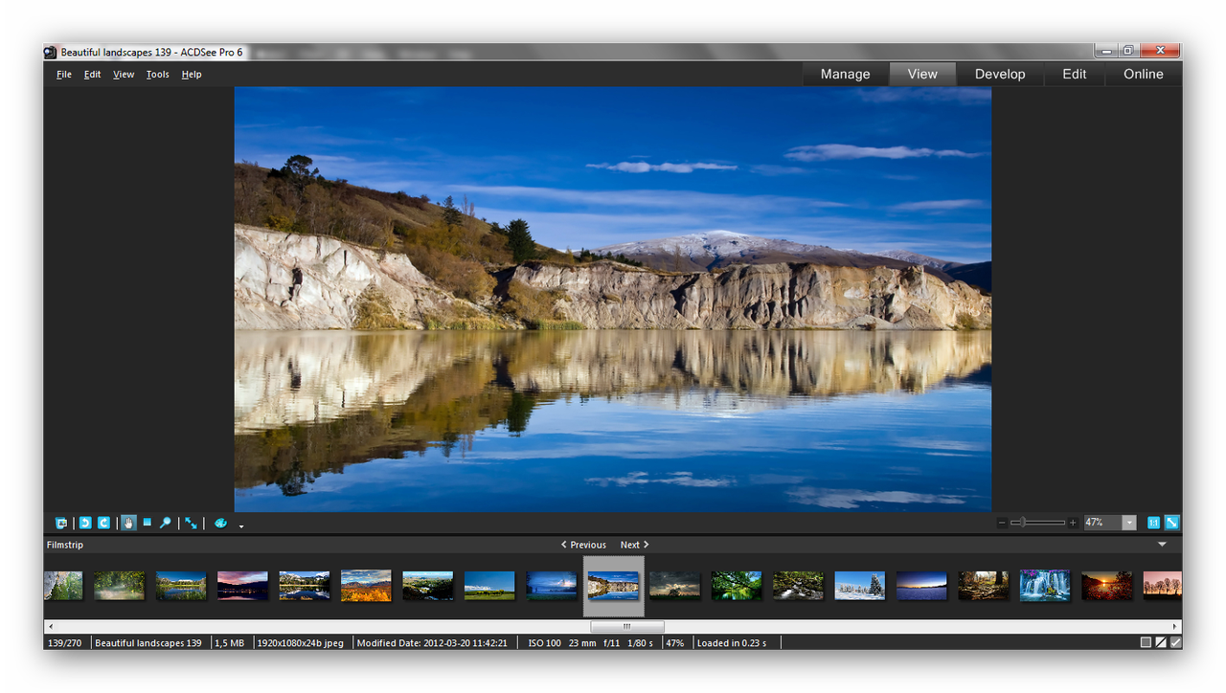Toggle the checkmark tagged indicator
The height and width of the screenshot is (693, 1226).
(1175, 642)
